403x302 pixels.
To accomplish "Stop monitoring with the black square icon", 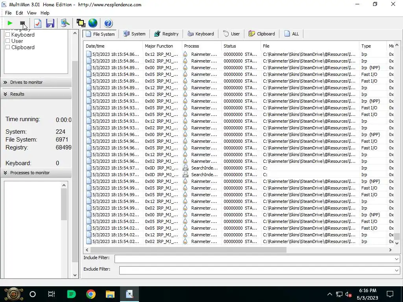I will point(22,23).
